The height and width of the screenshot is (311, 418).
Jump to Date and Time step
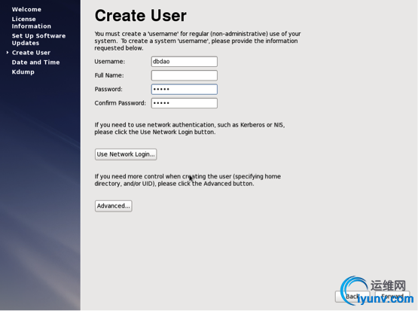tap(35, 62)
